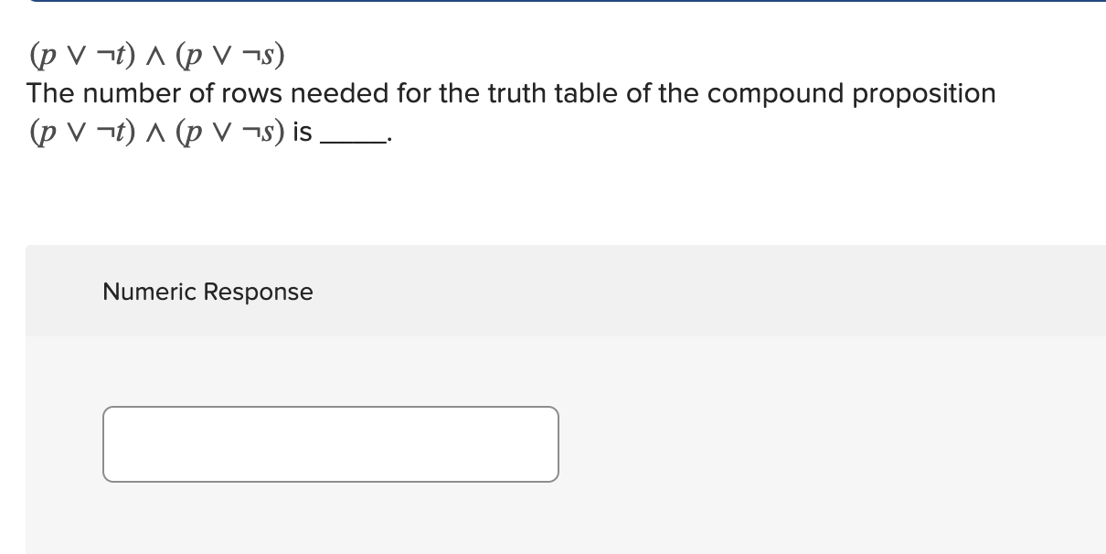Click the blue divider line at the top
The height and width of the screenshot is (554, 1106).
pyautogui.click(x=565, y=1)
